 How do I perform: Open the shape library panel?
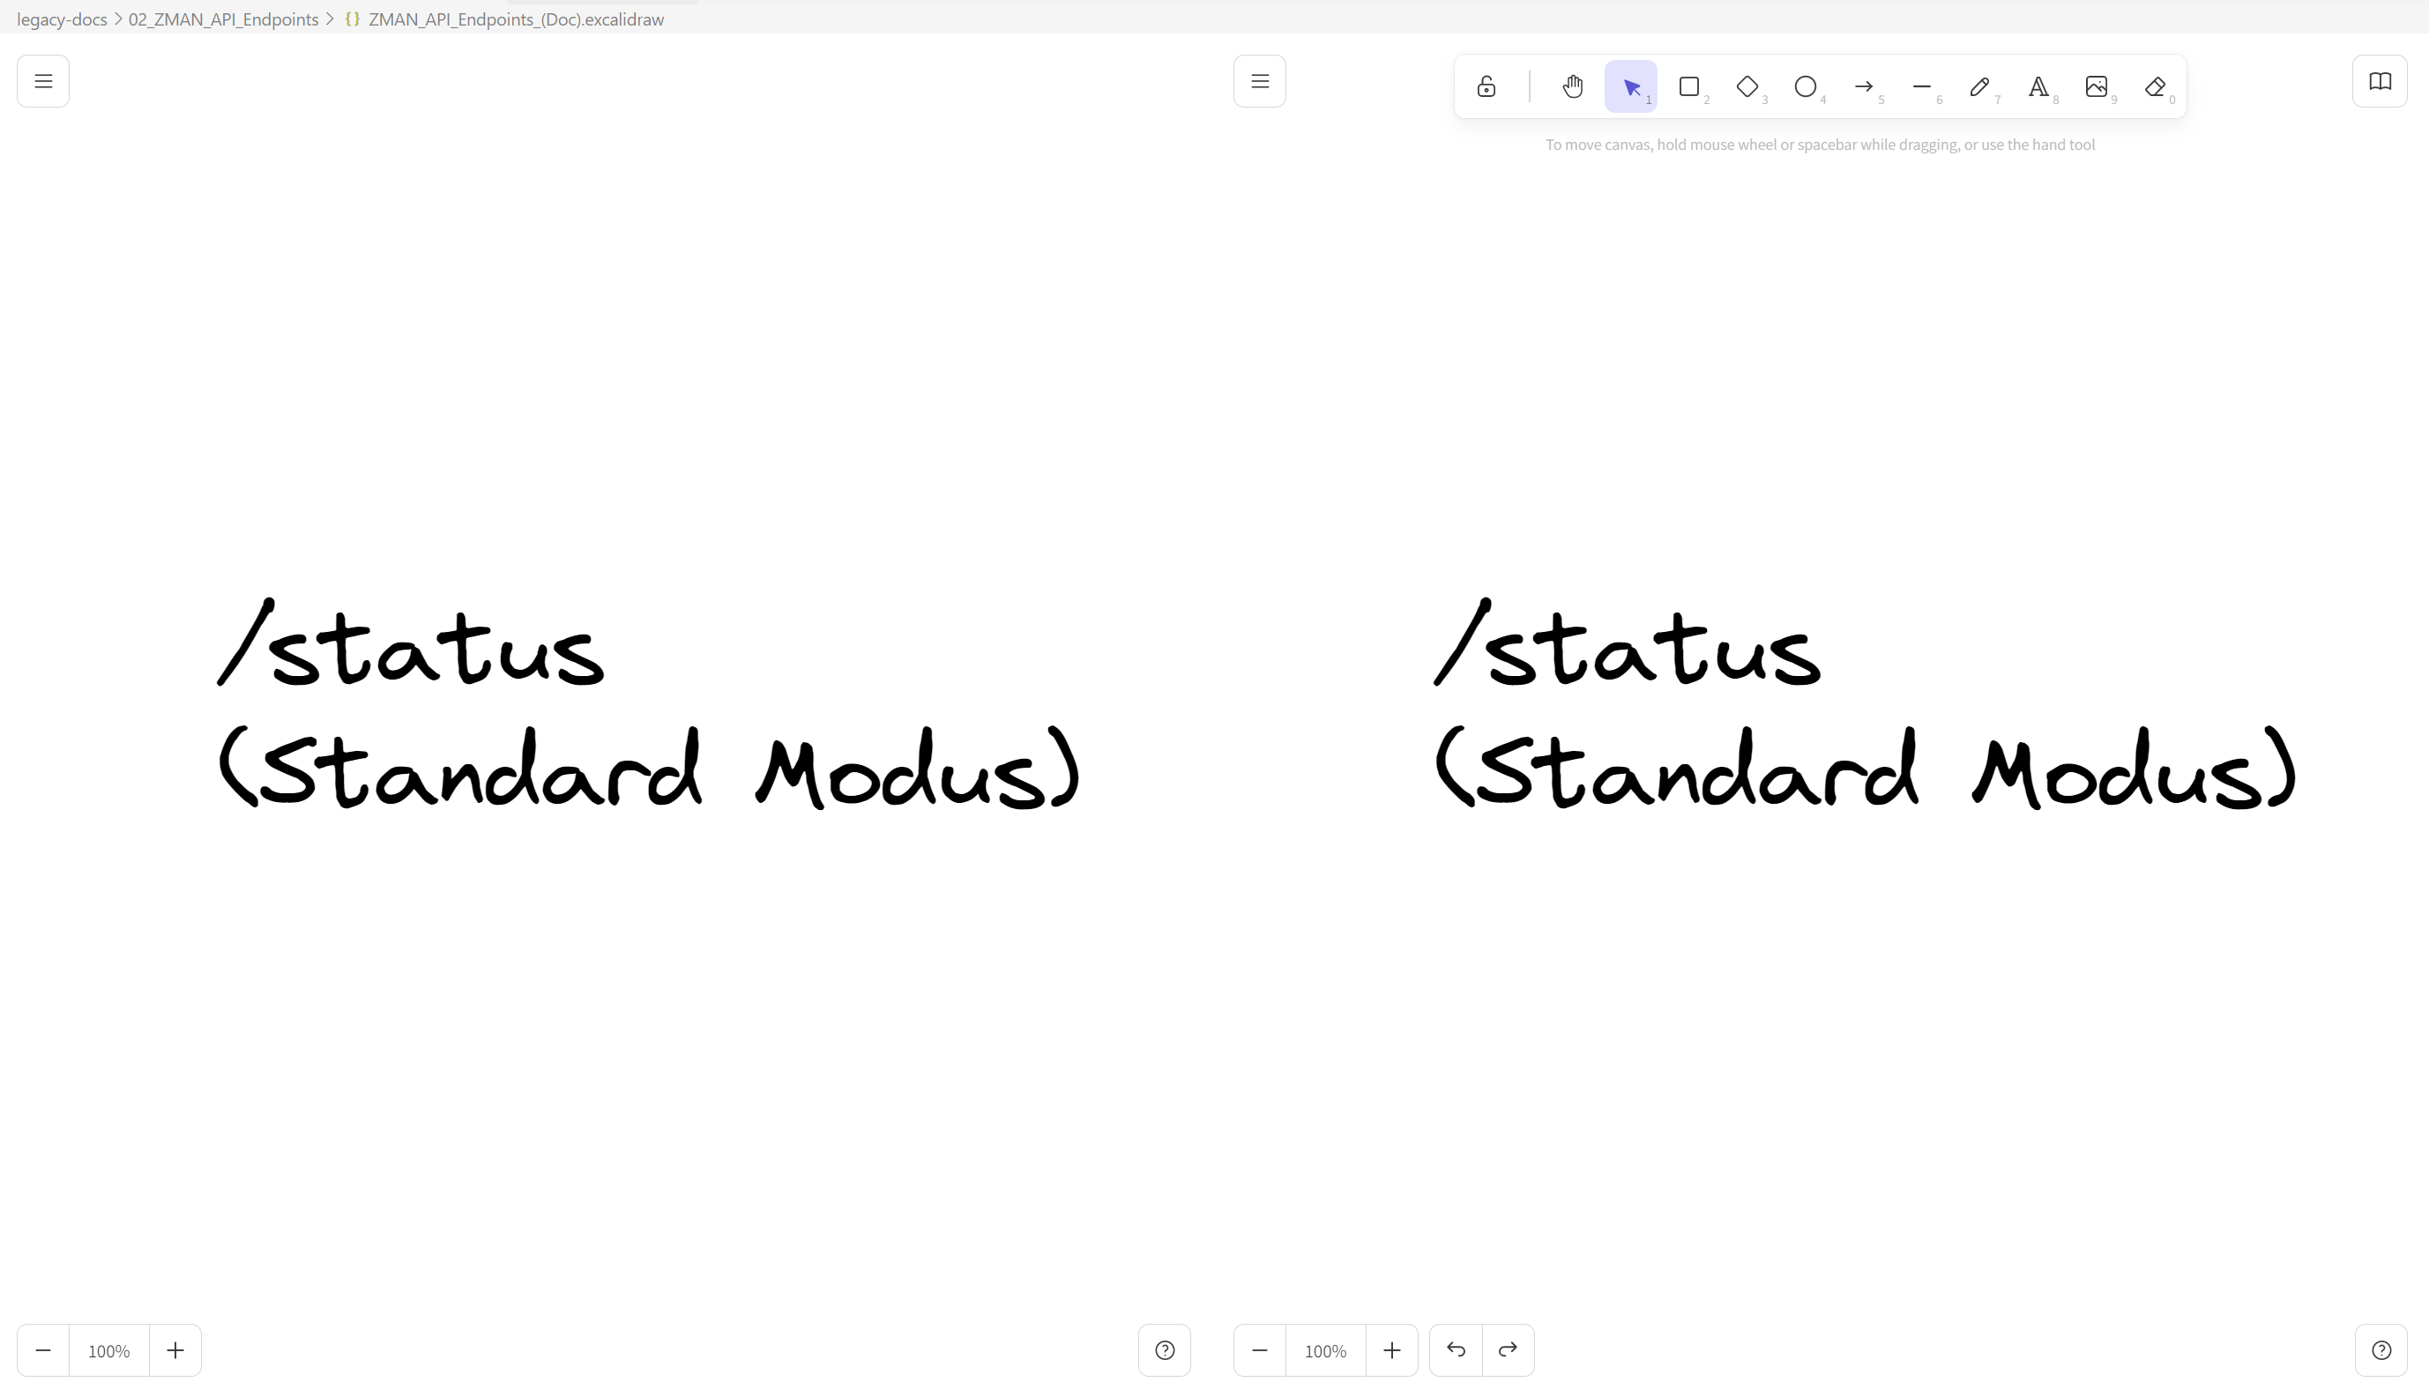pyautogui.click(x=2380, y=80)
